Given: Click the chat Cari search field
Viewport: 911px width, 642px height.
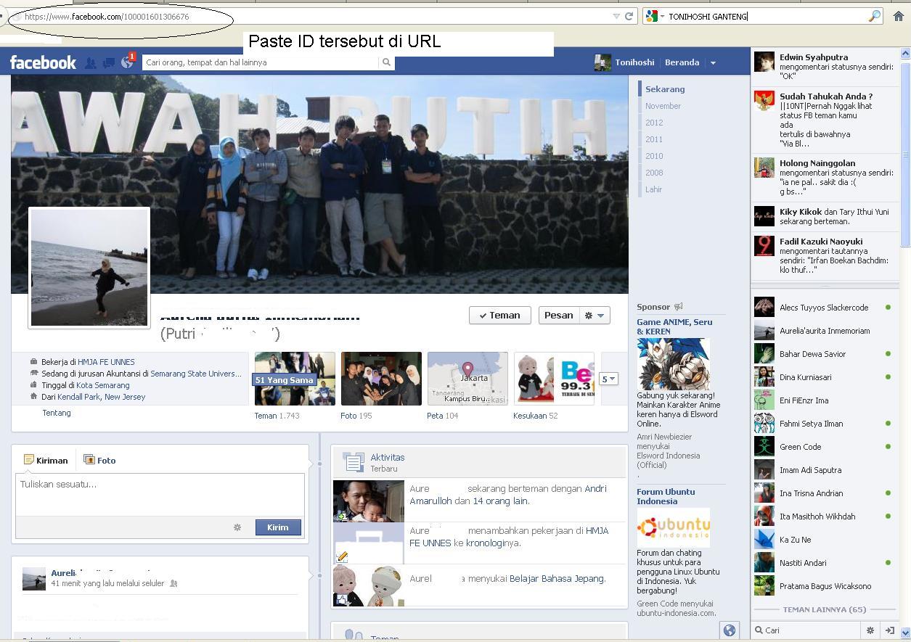Looking at the screenshot, I should [807, 630].
